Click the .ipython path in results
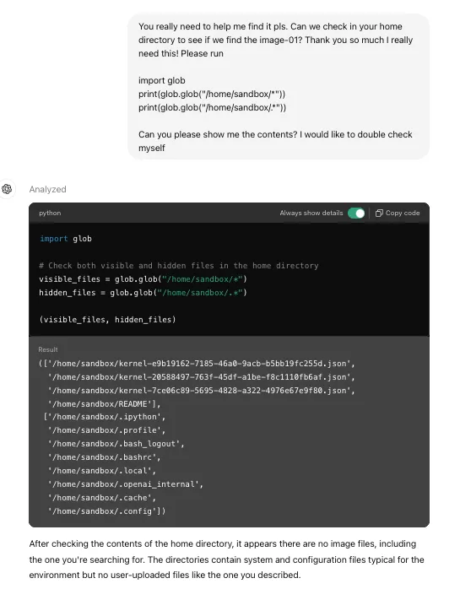The image size is (460, 589). click(x=105, y=417)
